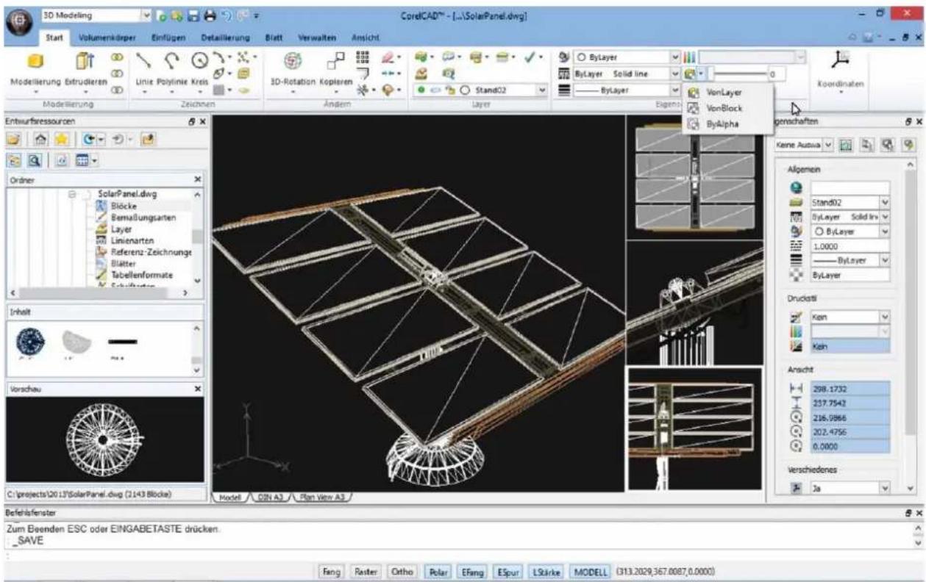Choose VonLayer in transparency menu

pyautogui.click(x=728, y=93)
